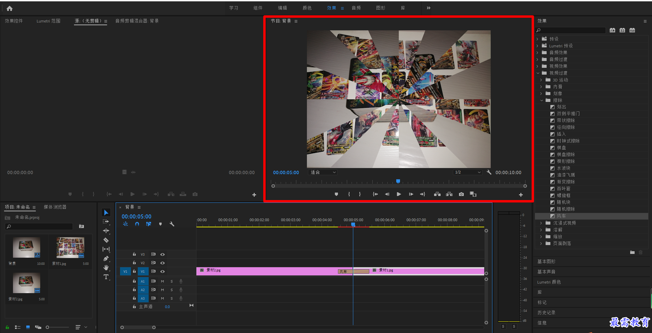Viewport: 652px width, 333px height.
Task: Select the Hand tool
Action: click(x=106, y=268)
